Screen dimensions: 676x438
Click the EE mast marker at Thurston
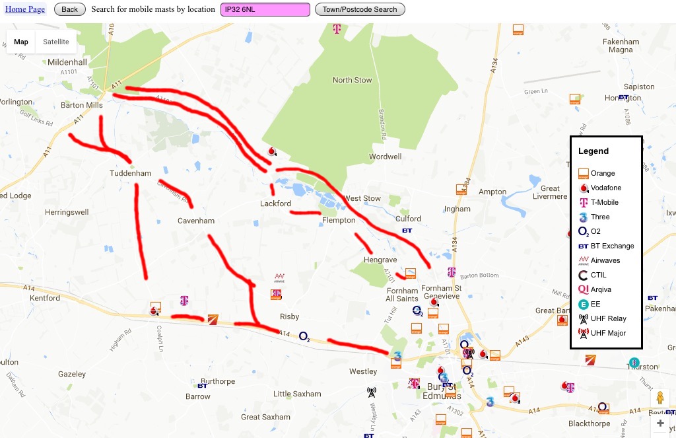pyautogui.click(x=634, y=362)
